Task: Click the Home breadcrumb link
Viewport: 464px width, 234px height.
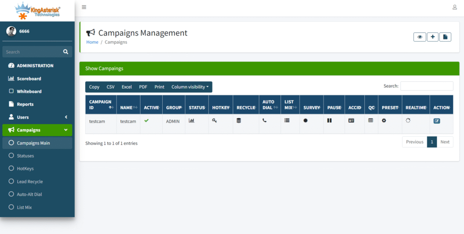Action: point(92,42)
